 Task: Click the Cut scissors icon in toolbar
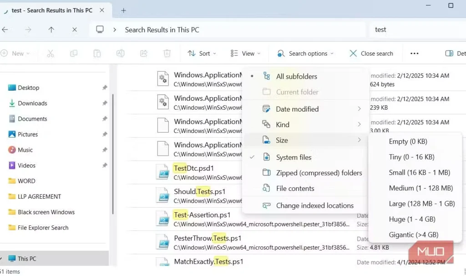(x=50, y=53)
